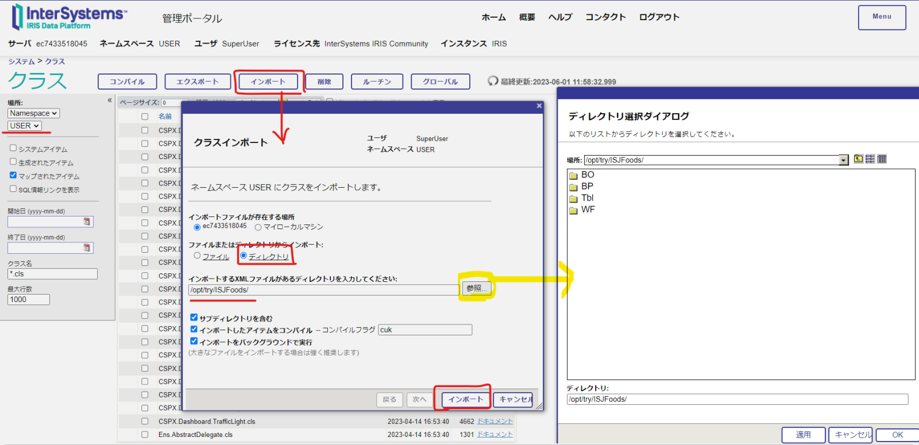This screenshot has height=445, width=919.
Task: Select the ファイル radio button
Action: click(198, 256)
